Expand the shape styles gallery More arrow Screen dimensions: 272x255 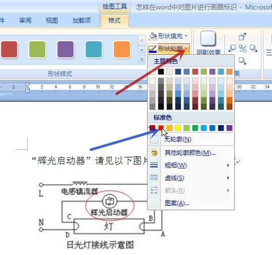142,60
